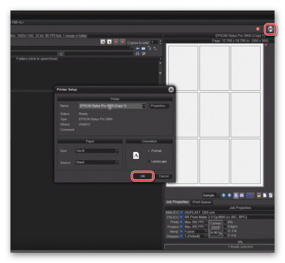The image size is (285, 263).
Task: Click the Copies to add number field
Action: coord(154,42)
